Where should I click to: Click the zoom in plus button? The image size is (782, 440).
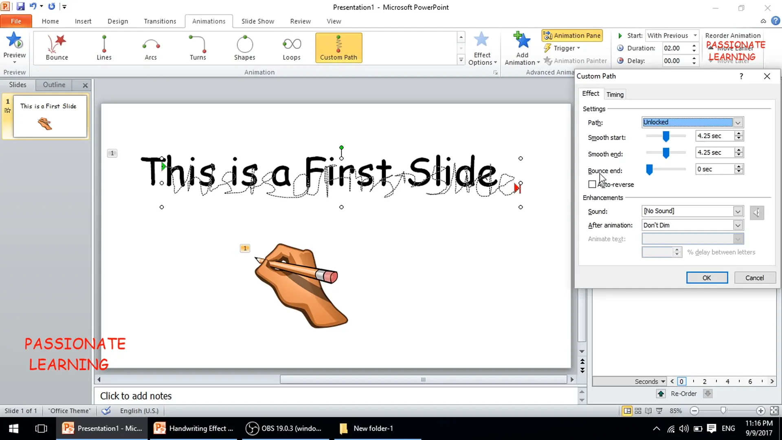[x=760, y=411]
